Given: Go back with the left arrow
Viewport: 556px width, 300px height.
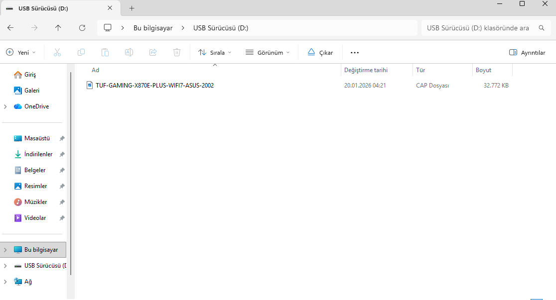Looking at the screenshot, I should (10, 28).
